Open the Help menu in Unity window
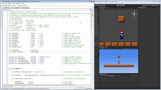 click(122, 3)
